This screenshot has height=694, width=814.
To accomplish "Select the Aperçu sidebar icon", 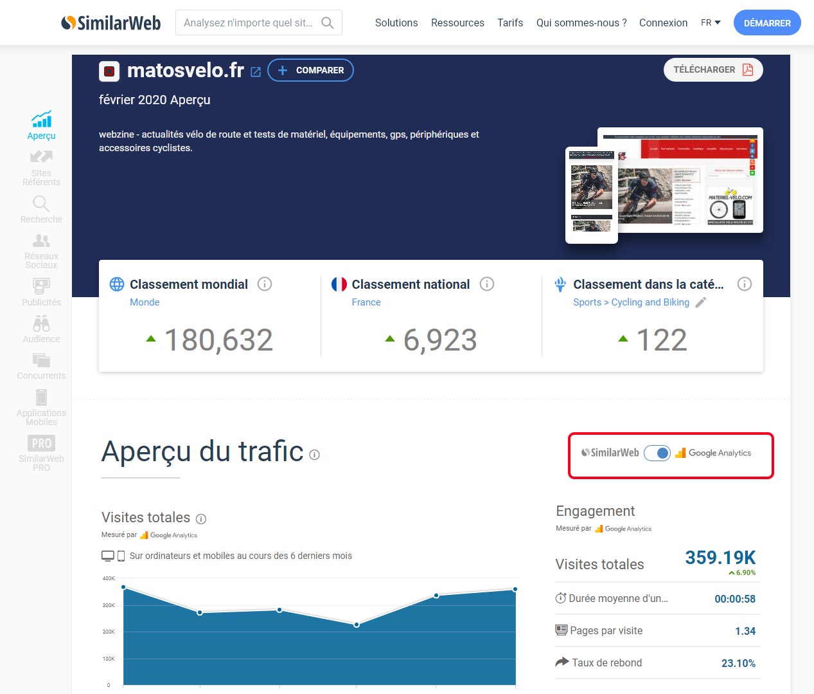I will click(x=41, y=119).
